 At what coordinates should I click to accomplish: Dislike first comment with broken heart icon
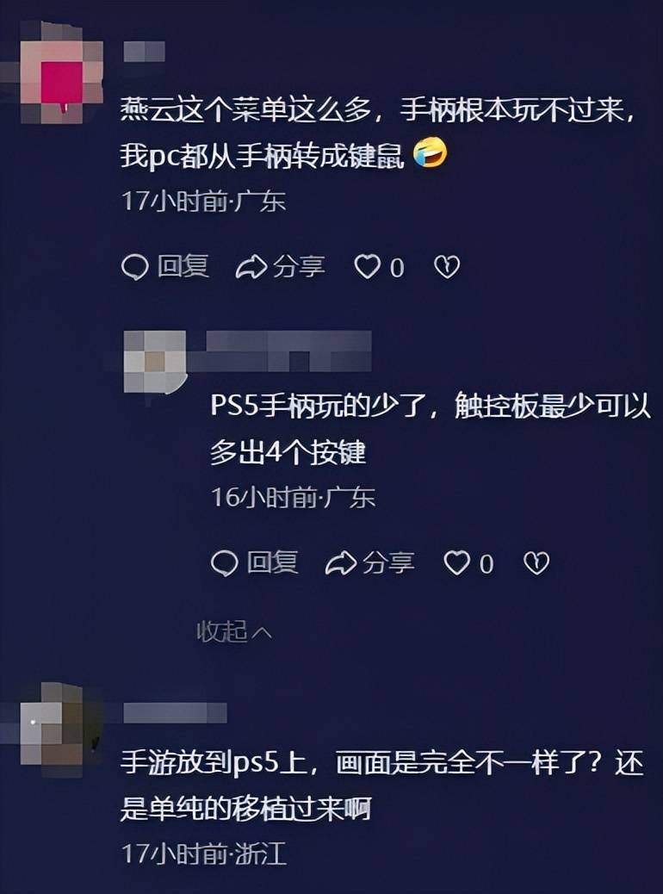(447, 267)
